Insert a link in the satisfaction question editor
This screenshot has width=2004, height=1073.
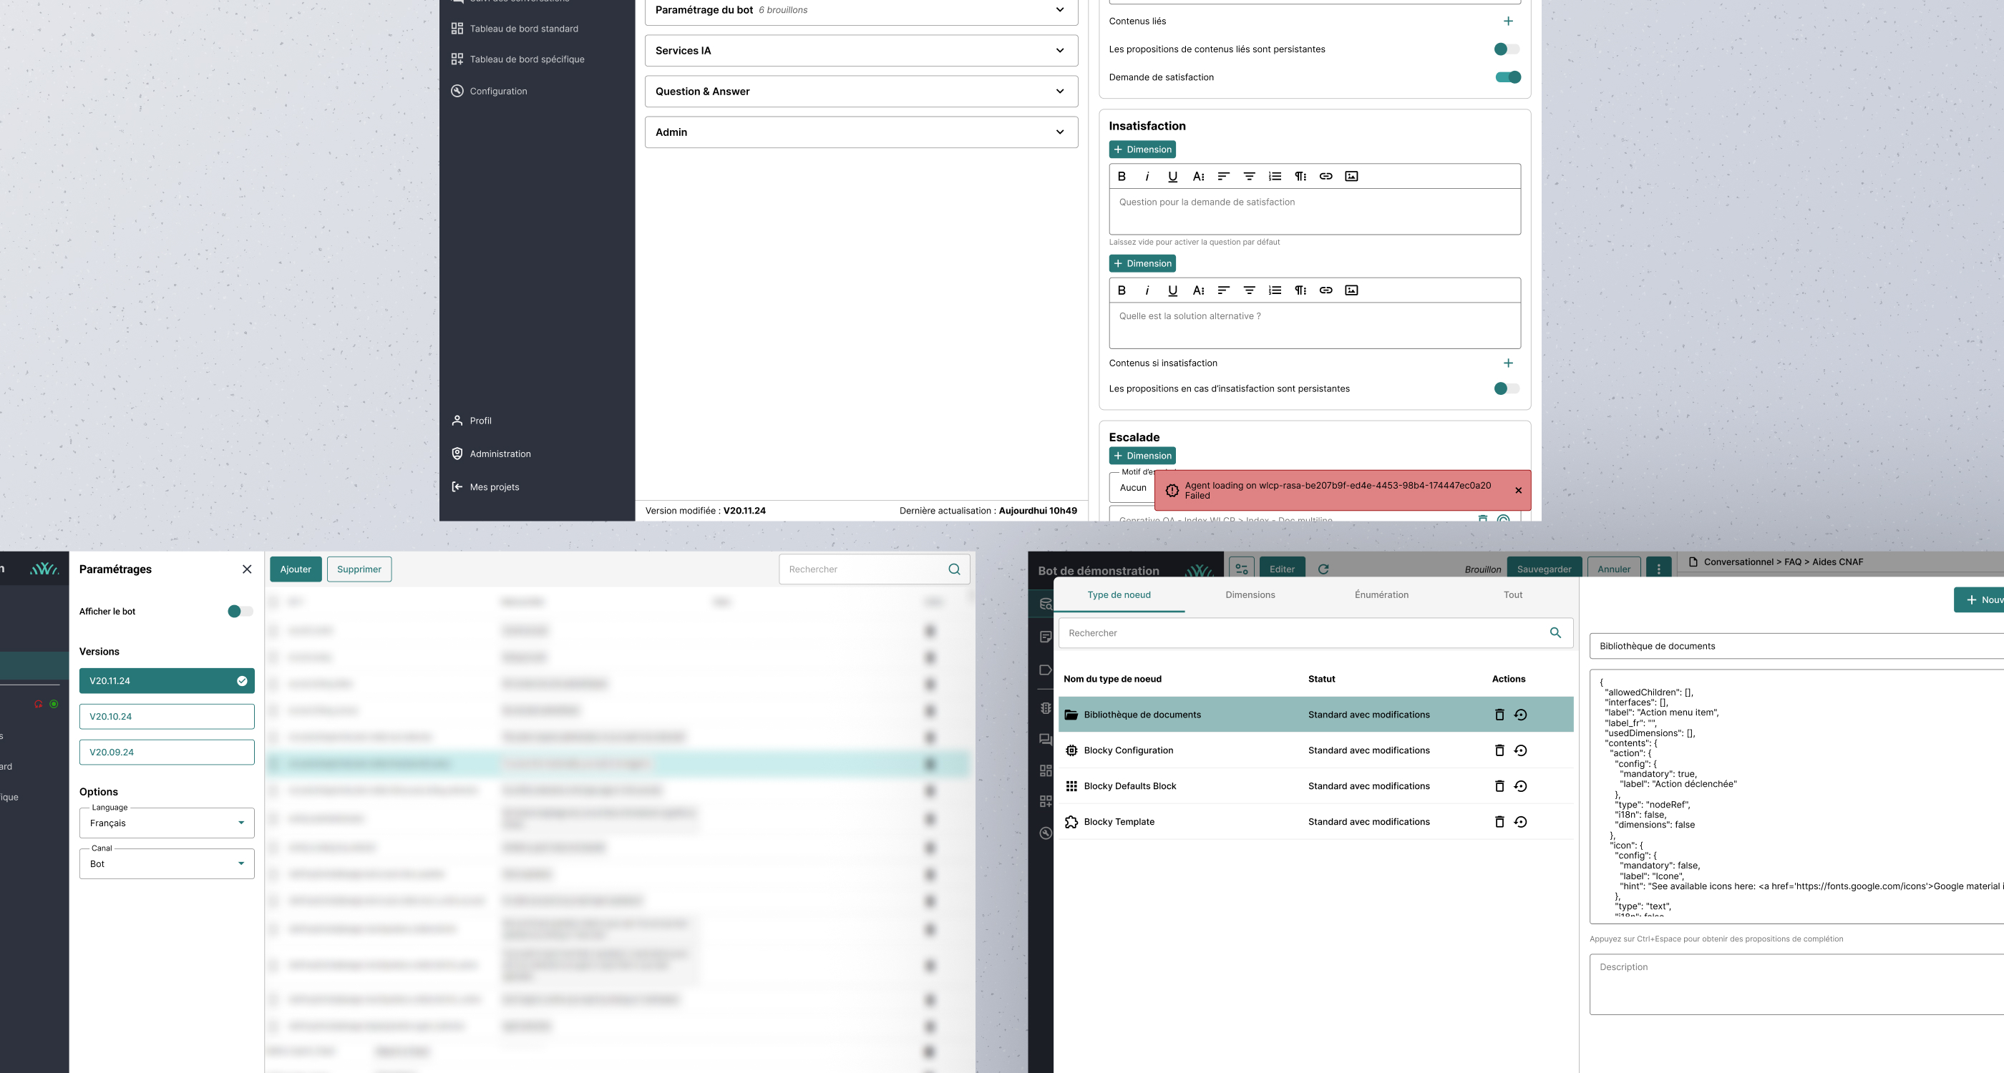pos(1326,177)
